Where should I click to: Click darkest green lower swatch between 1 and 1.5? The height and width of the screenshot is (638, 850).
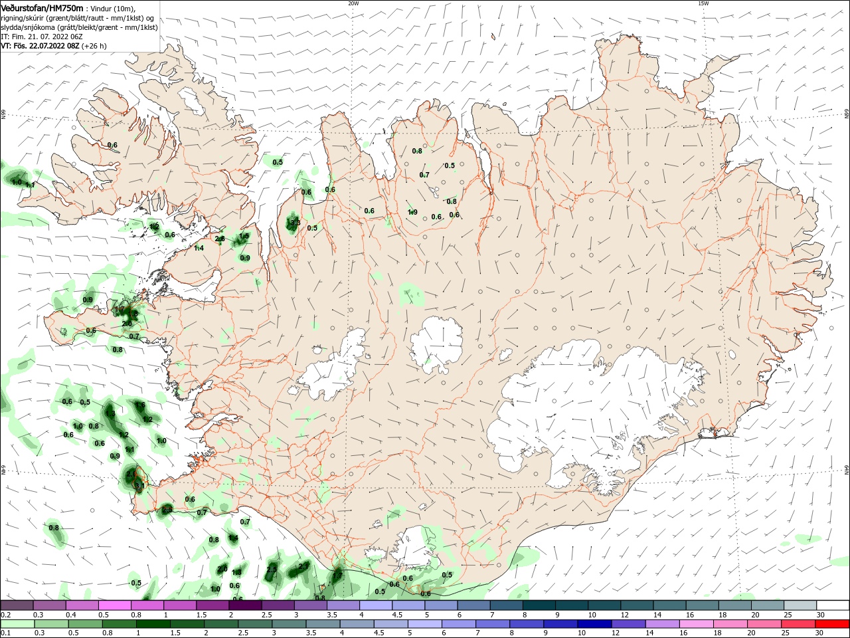click(x=153, y=624)
